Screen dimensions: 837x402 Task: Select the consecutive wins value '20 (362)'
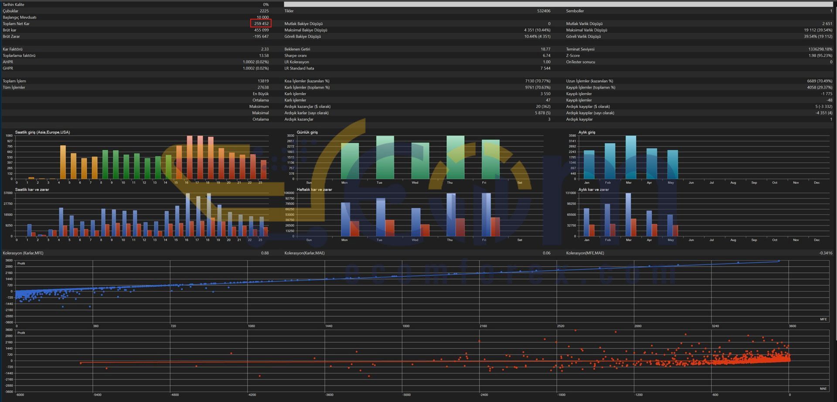[543, 107]
